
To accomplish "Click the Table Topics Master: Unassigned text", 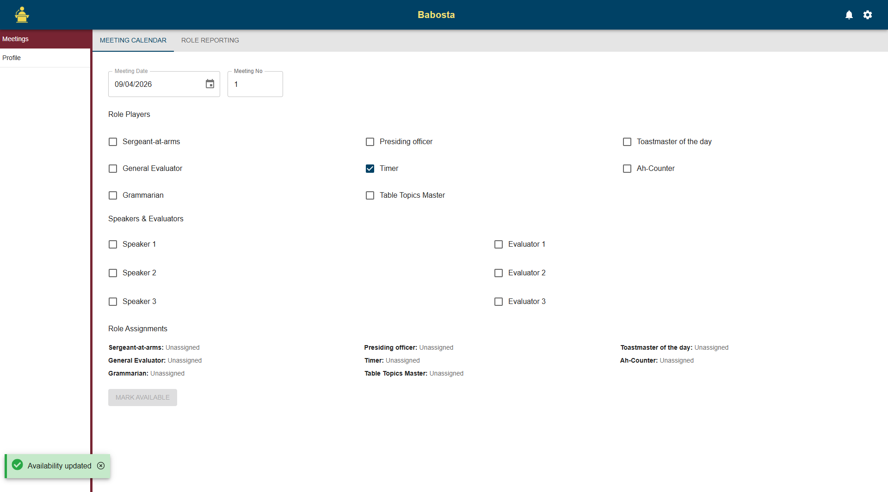I will (x=414, y=373).
